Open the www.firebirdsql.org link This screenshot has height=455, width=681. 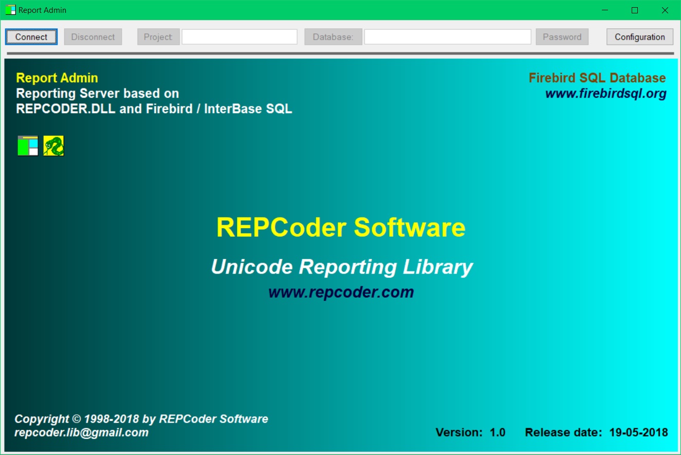[606, 94]
